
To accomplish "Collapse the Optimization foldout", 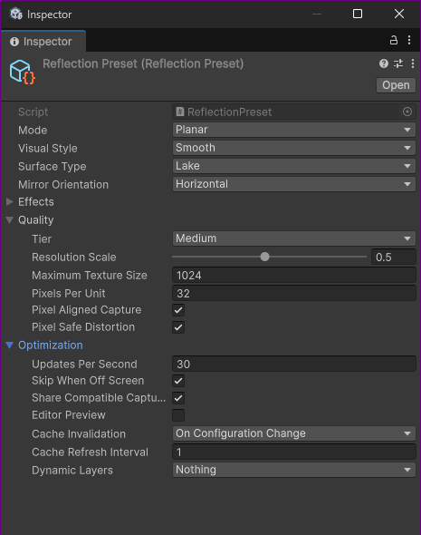I will click(x=10, y=345).
